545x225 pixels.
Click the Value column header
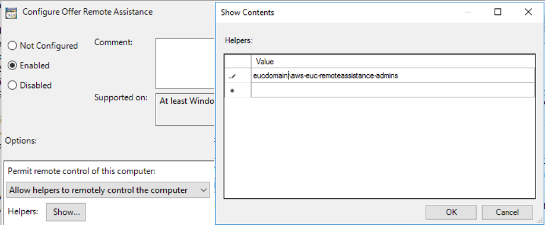393,62
